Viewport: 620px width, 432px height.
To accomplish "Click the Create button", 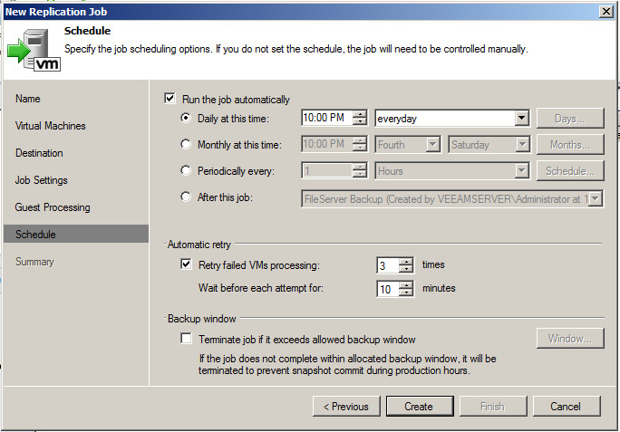I will click(419, 407).
